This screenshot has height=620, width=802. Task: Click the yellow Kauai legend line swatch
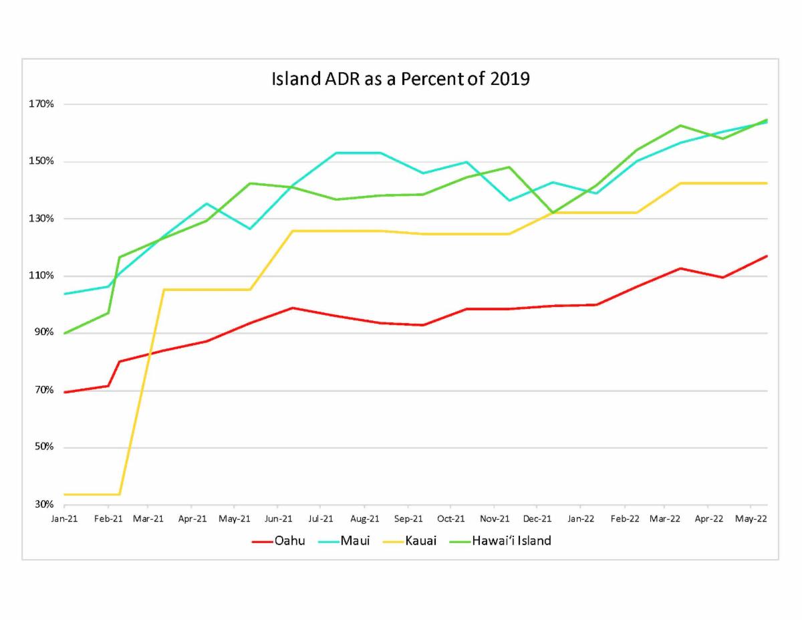click(392, 542)
